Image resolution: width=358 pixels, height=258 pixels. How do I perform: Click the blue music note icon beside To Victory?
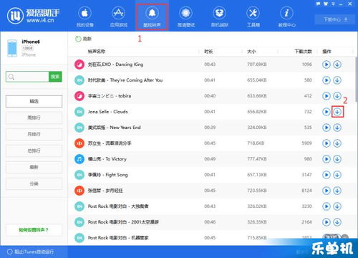point(79,159)
